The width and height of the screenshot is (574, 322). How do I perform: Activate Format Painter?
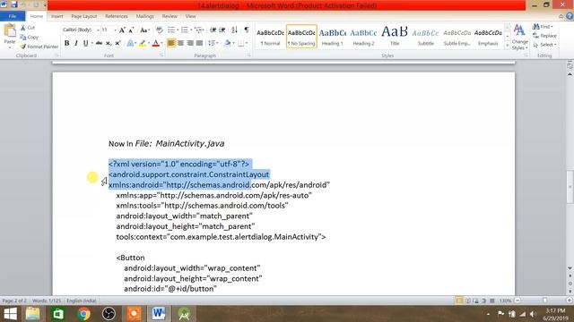pyautogui.click(x=39, y=47)
